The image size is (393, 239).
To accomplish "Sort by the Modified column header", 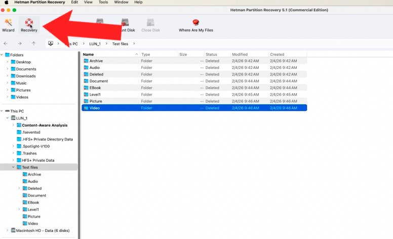I will pyautogui.click(x=250, y=54).
